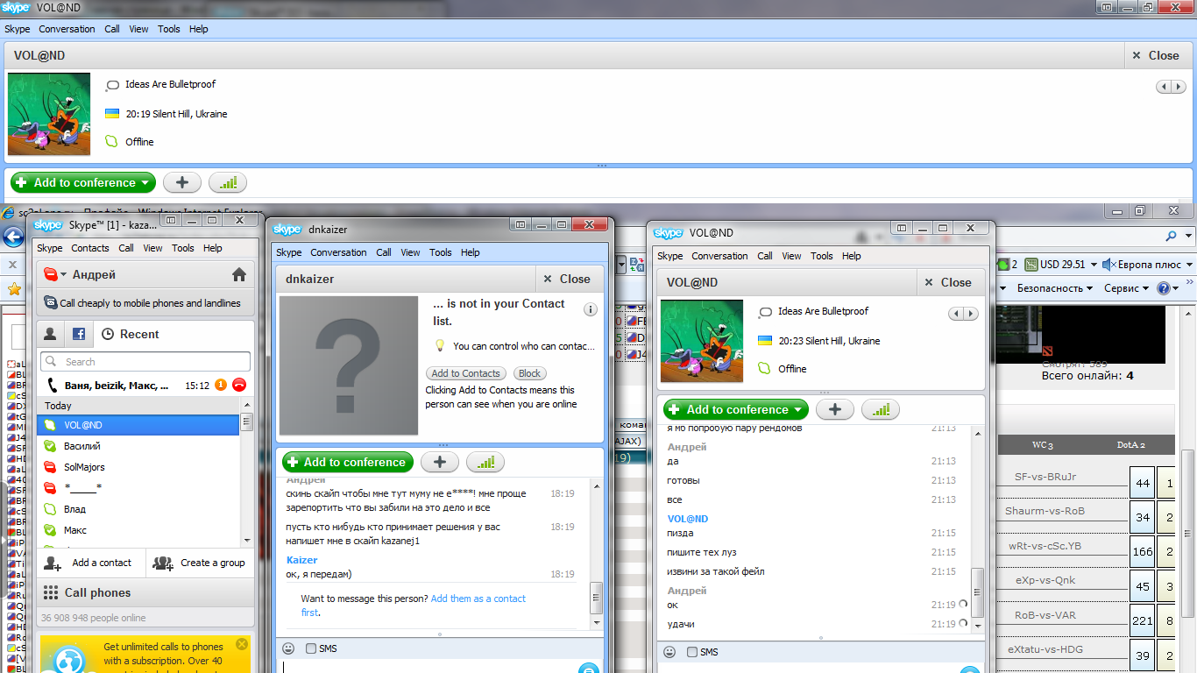The image size is (1197, 673).
Task: Expand Add to conference in top VOL@ND window
Action: (144, 183)
